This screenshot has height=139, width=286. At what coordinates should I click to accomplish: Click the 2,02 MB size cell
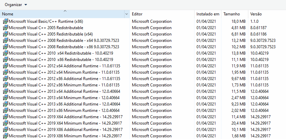click(239, 111)
